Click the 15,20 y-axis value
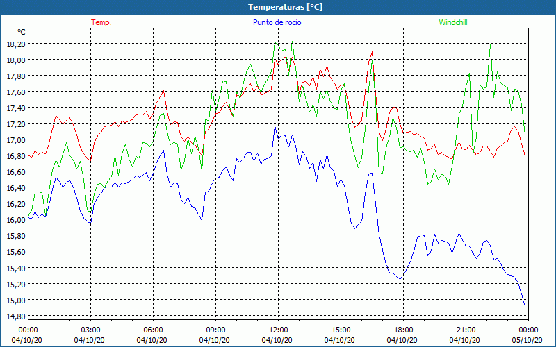 (16, 284)
